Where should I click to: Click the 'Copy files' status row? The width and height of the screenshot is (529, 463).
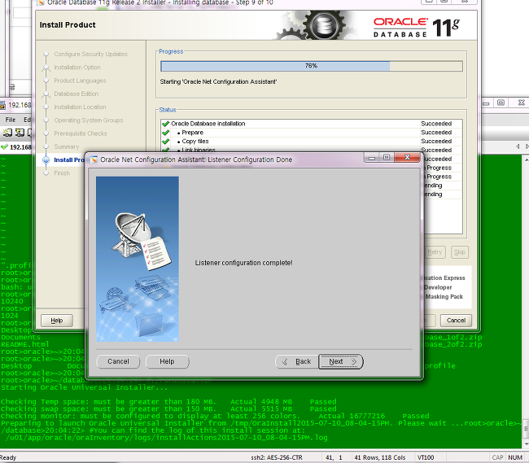coord(312,142)
